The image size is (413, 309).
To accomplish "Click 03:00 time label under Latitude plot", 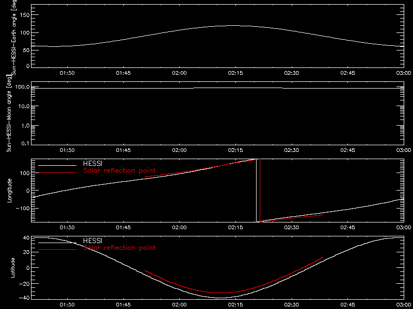I will pyautogui.click(x=404, y=305).
